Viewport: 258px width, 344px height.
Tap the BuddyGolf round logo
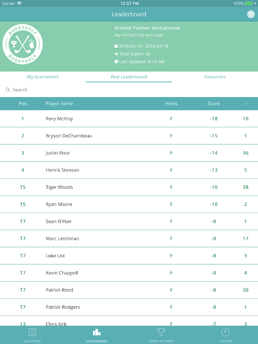[23, 44]
